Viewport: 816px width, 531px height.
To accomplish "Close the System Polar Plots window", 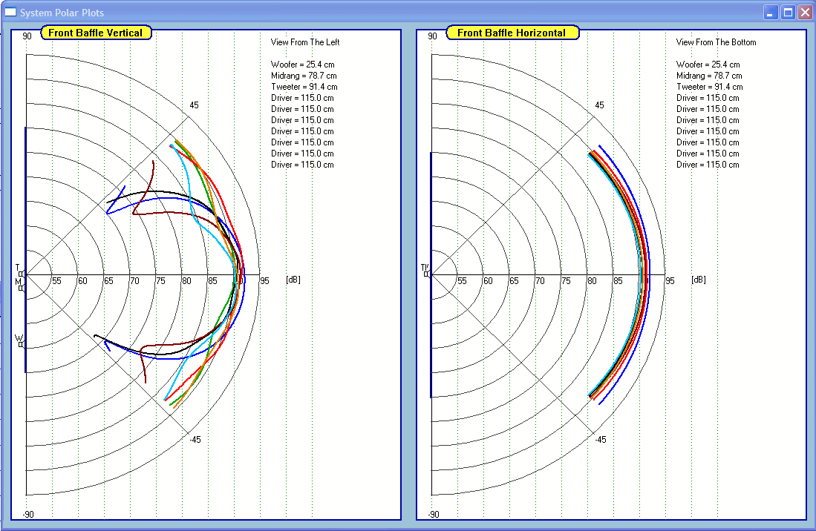I will (805, 13).
